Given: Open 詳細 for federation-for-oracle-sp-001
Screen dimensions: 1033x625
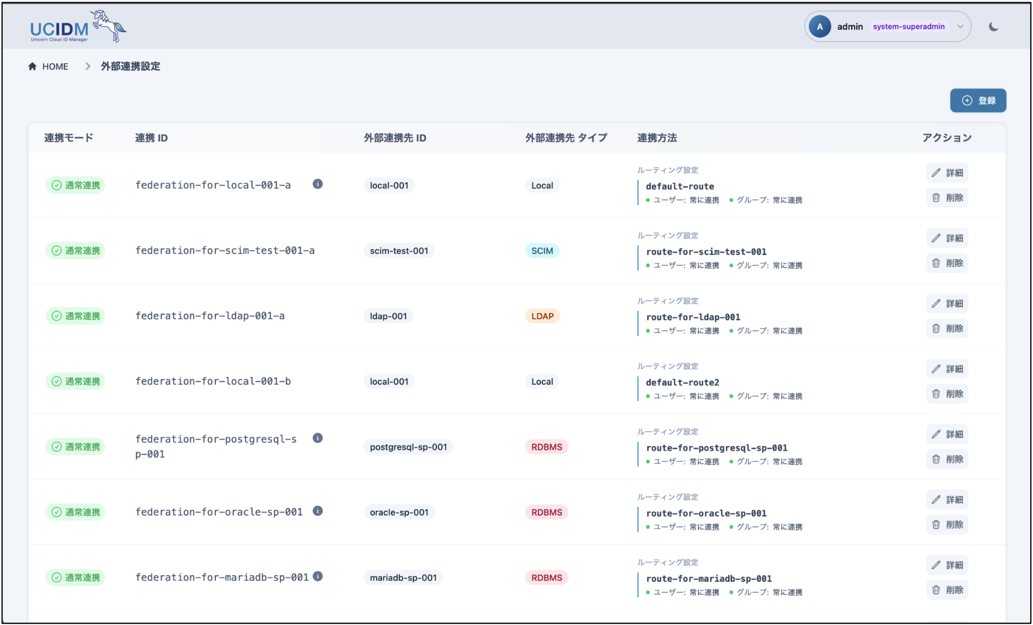Looking at the screenshot, I should click(x=947, y=500).
